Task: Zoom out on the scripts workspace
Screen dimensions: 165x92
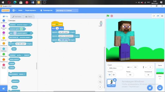Action: (100, 82)
